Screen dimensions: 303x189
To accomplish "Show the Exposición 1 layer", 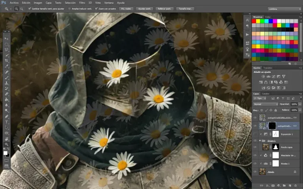I will point(255,134).
